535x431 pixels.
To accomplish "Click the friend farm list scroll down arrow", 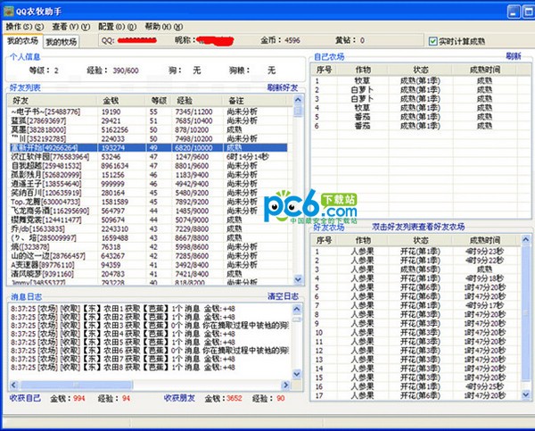I will 526,394.
